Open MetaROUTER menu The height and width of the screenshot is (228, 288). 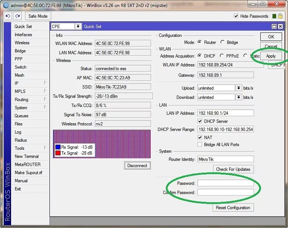(x=30, y=165)
